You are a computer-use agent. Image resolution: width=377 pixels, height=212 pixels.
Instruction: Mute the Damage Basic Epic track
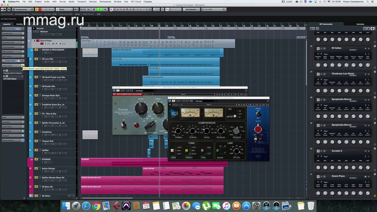click(x=36, y=95)
